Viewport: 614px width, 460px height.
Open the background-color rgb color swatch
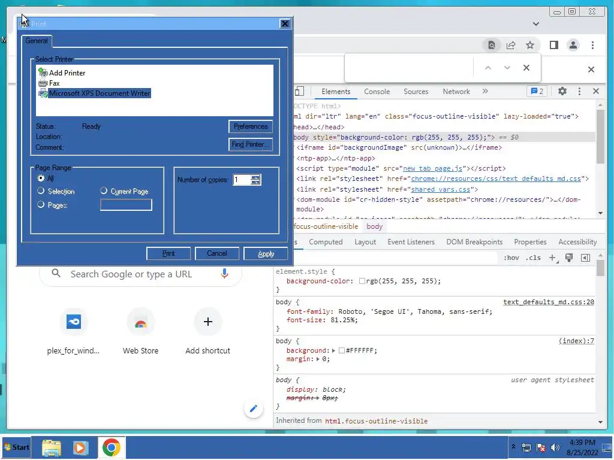(x=362, y=281)
